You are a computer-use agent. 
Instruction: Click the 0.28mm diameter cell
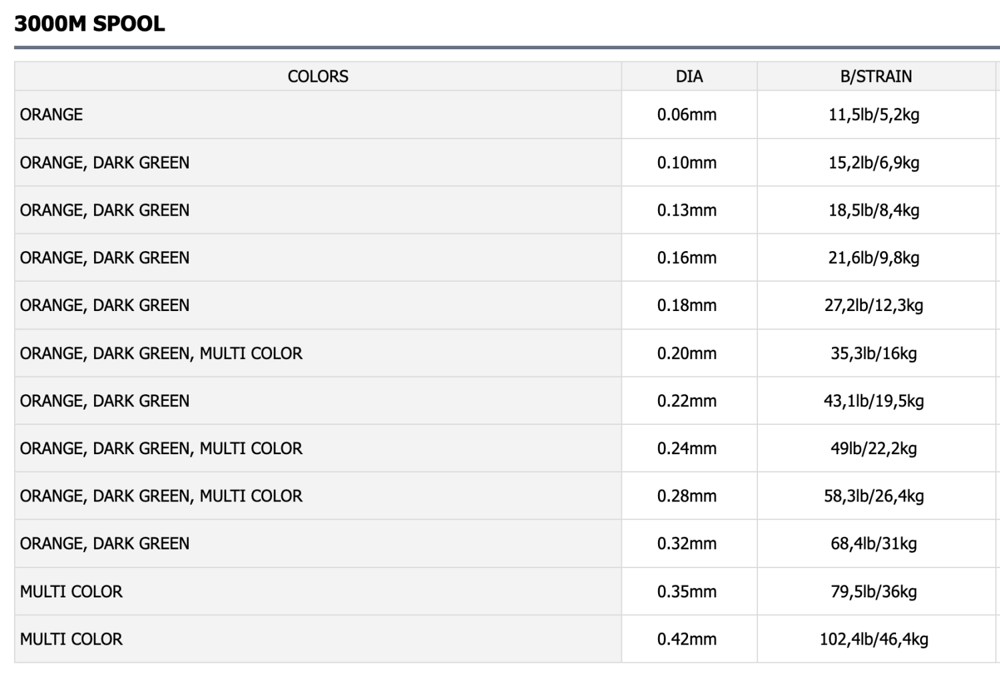click(687, 496)
